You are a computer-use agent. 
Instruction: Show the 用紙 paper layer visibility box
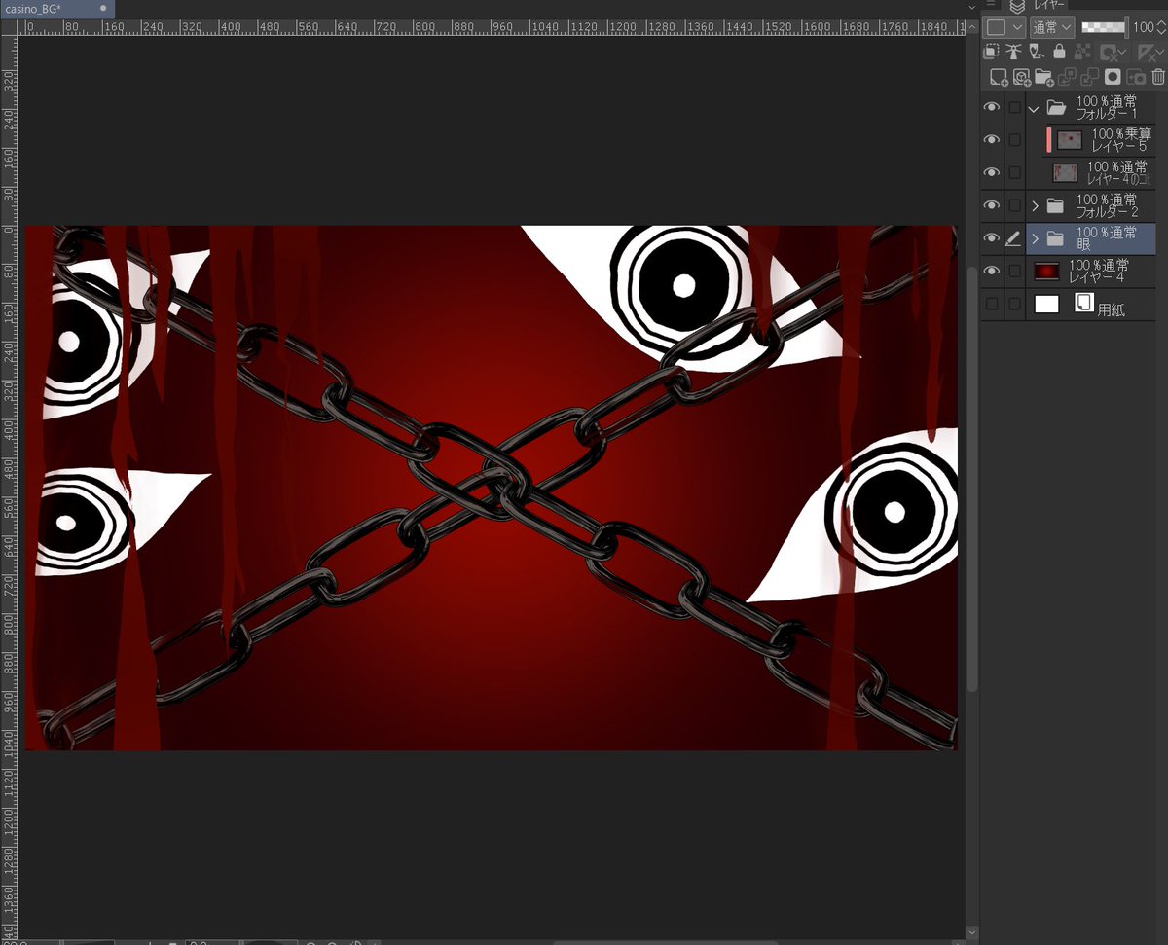tap(992, 304)
